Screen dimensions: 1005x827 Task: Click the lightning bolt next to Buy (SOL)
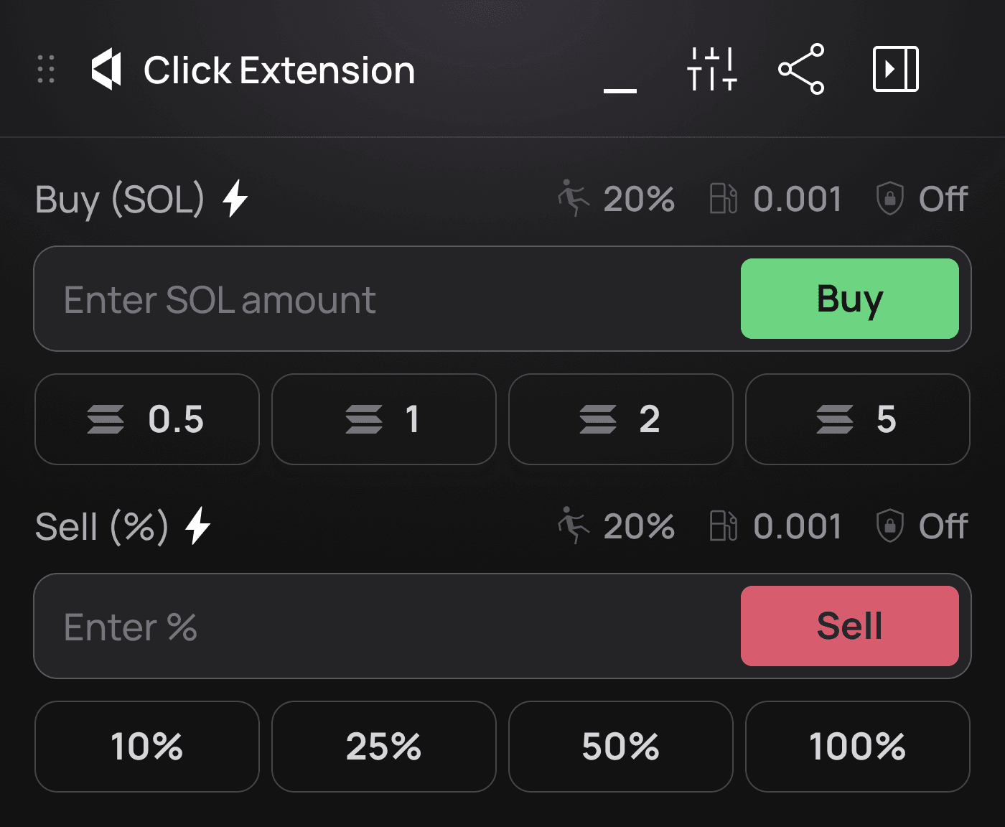[235, 199]
